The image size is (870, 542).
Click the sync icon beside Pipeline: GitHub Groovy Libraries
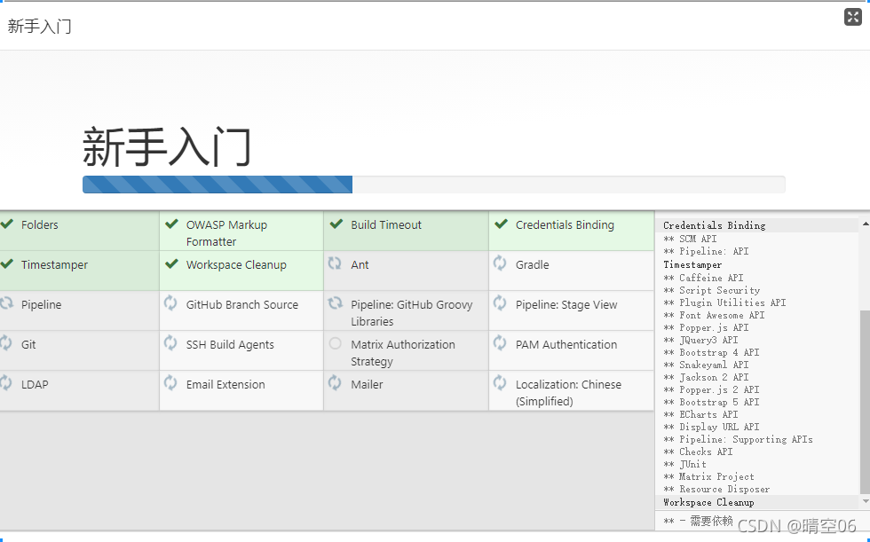[x=336, y=303]
